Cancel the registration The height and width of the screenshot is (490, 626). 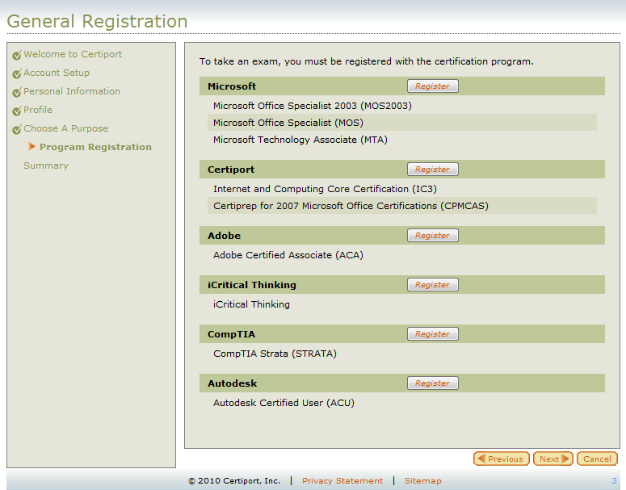coord(597,459)
